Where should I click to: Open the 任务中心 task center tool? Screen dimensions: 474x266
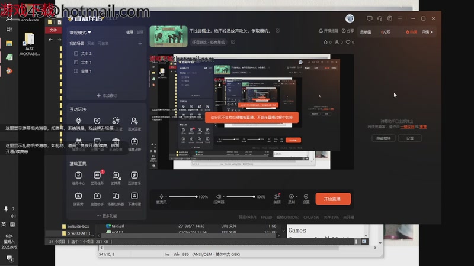[x=78, y=178]
